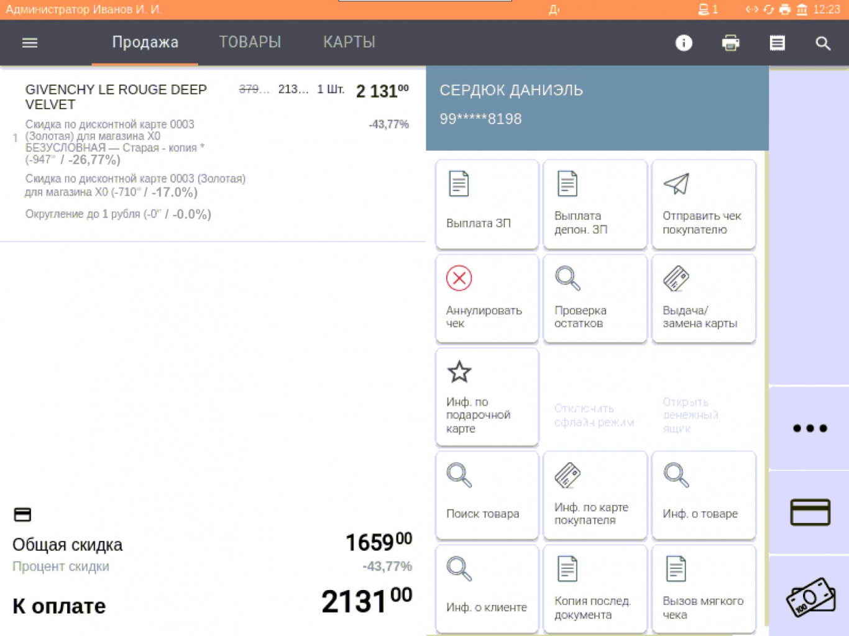This screenshot has height=636, width=849.
Task: Click the status bar sync icon
Action: pos(769,9)
